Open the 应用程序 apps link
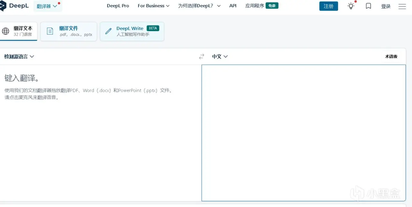Screen dimensions: 412x207 click(x=255, y=6)
